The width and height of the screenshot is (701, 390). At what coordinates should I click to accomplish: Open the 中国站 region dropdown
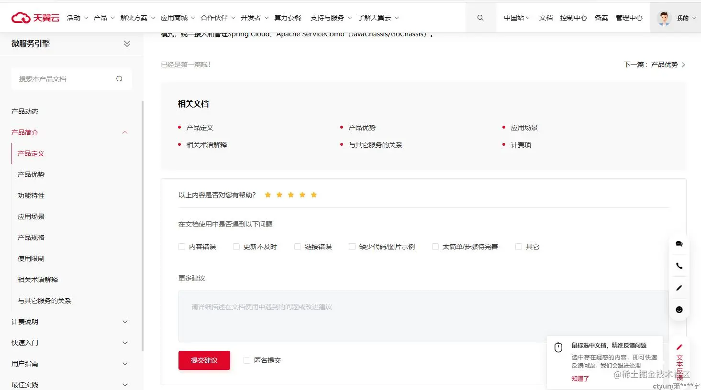tap(517, 18)
